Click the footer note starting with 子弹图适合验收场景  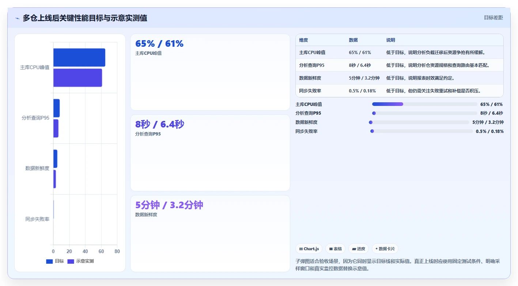(398, 265)
